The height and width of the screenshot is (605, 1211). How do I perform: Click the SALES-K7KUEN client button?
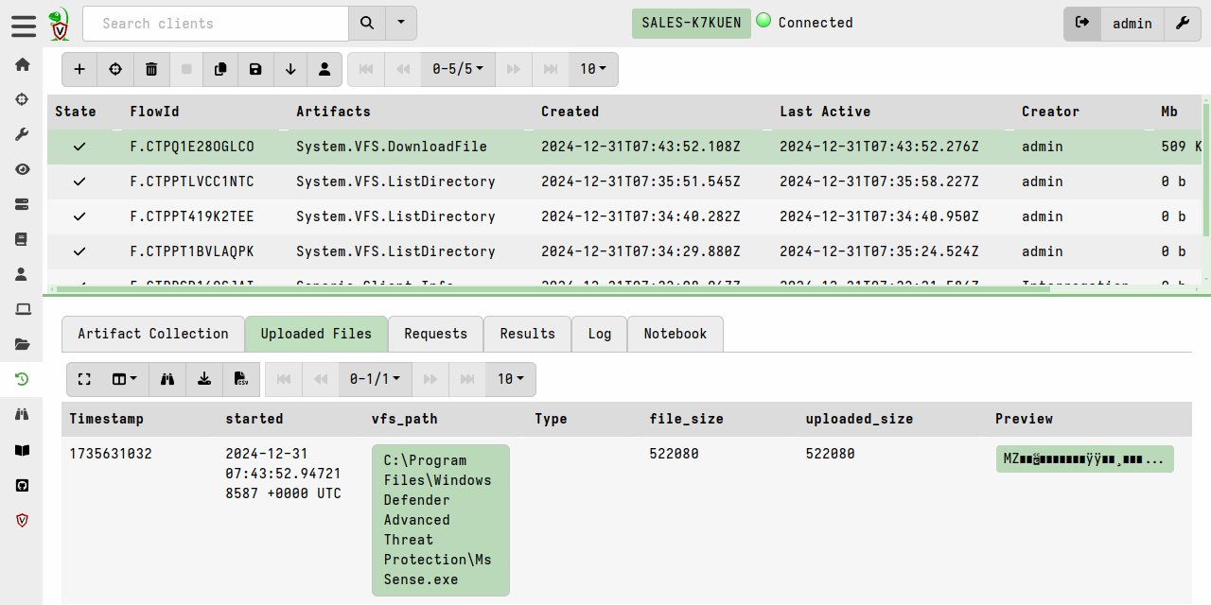(x=691, y=24)
